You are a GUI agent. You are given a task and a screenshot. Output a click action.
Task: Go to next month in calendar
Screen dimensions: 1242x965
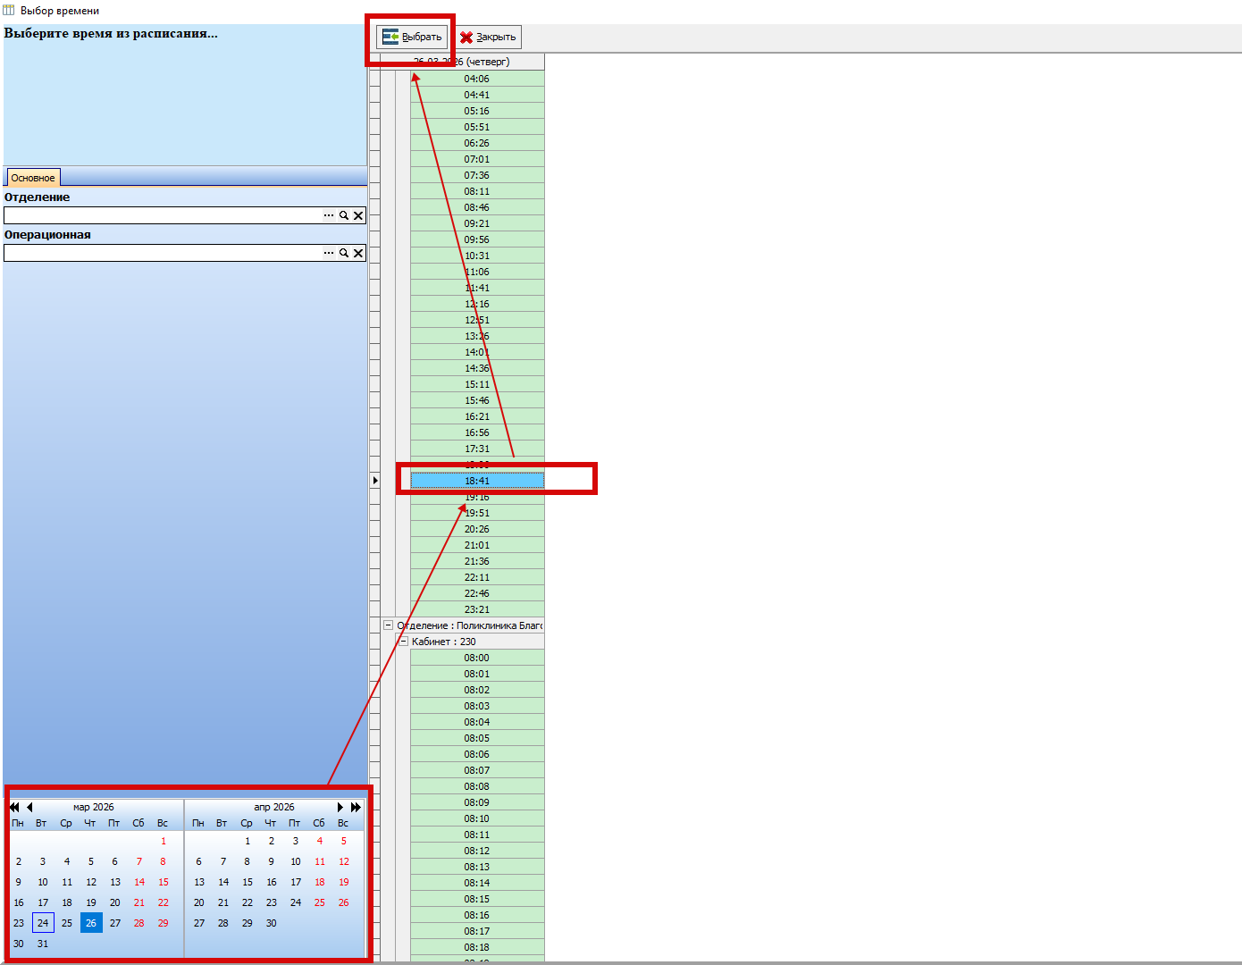tap(340, 807)
